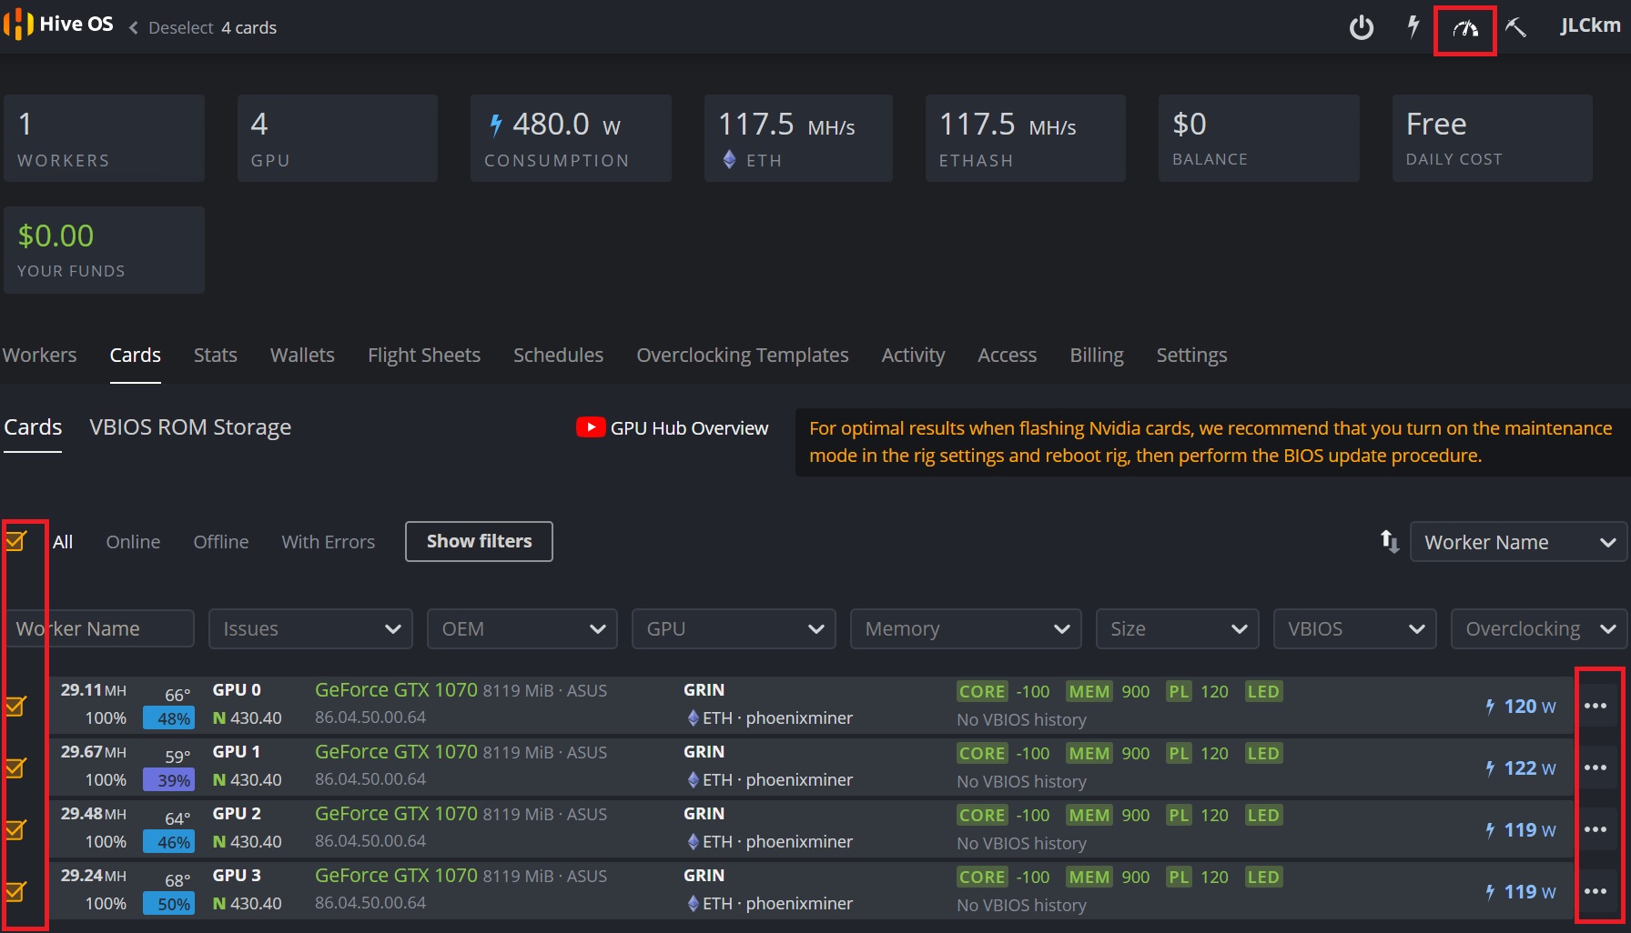Image resolution: width=1631 pixels, height=933 pixels.
Task: Select the All cards filter
Action: click(x=63, y=542)
